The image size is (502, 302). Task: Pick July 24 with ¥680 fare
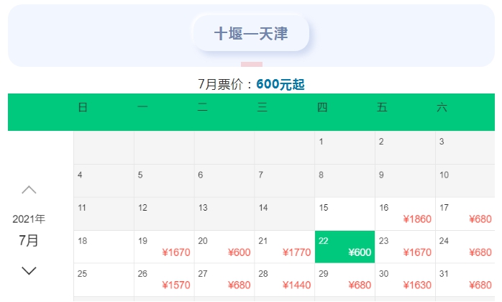coord(465,247)
